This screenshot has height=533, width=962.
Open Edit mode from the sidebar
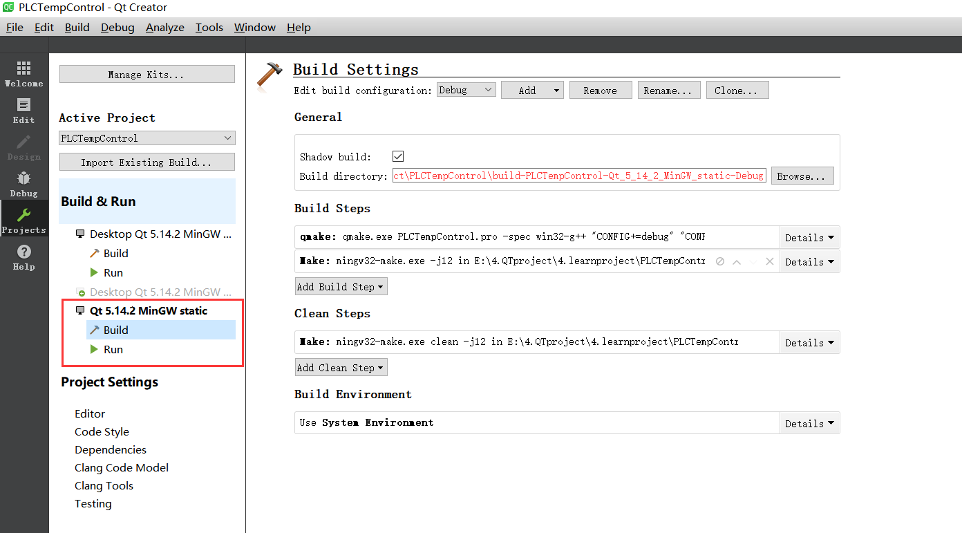pyautogui.click(x=23, y=111)
